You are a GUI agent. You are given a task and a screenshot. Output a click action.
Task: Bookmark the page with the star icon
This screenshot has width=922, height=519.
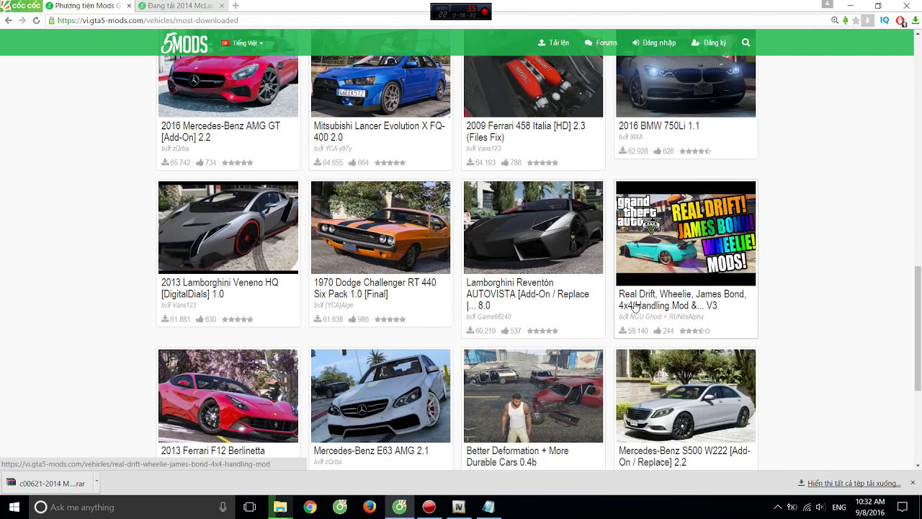click(856, 20)
